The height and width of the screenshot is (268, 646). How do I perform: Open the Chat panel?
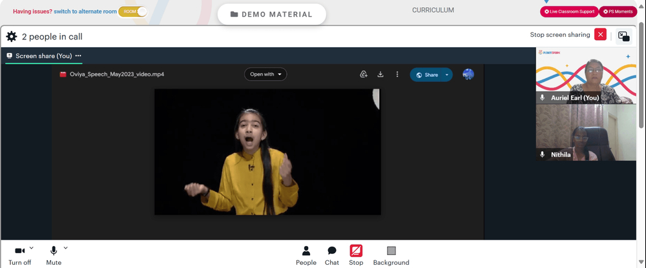(x=331, y=256)
